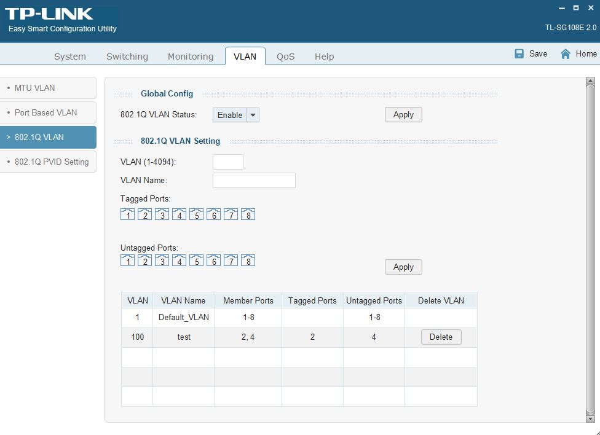This screenshot has height=435, width=600.
Task: Toggle untagged port 7 icon
Action: click(231, 261)
